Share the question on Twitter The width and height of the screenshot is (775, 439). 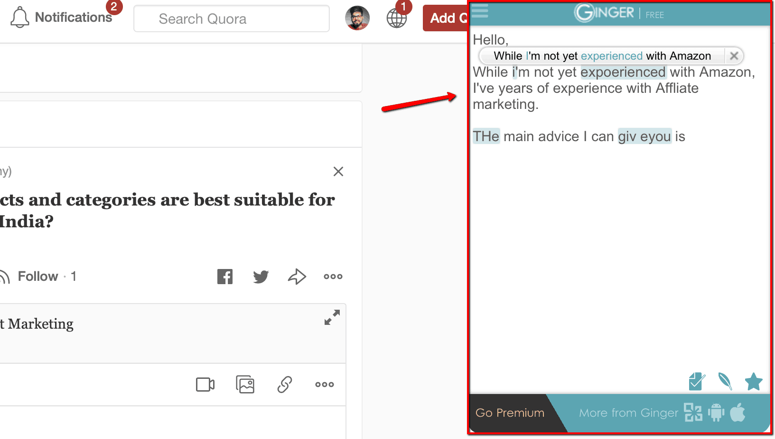point(261,277)
